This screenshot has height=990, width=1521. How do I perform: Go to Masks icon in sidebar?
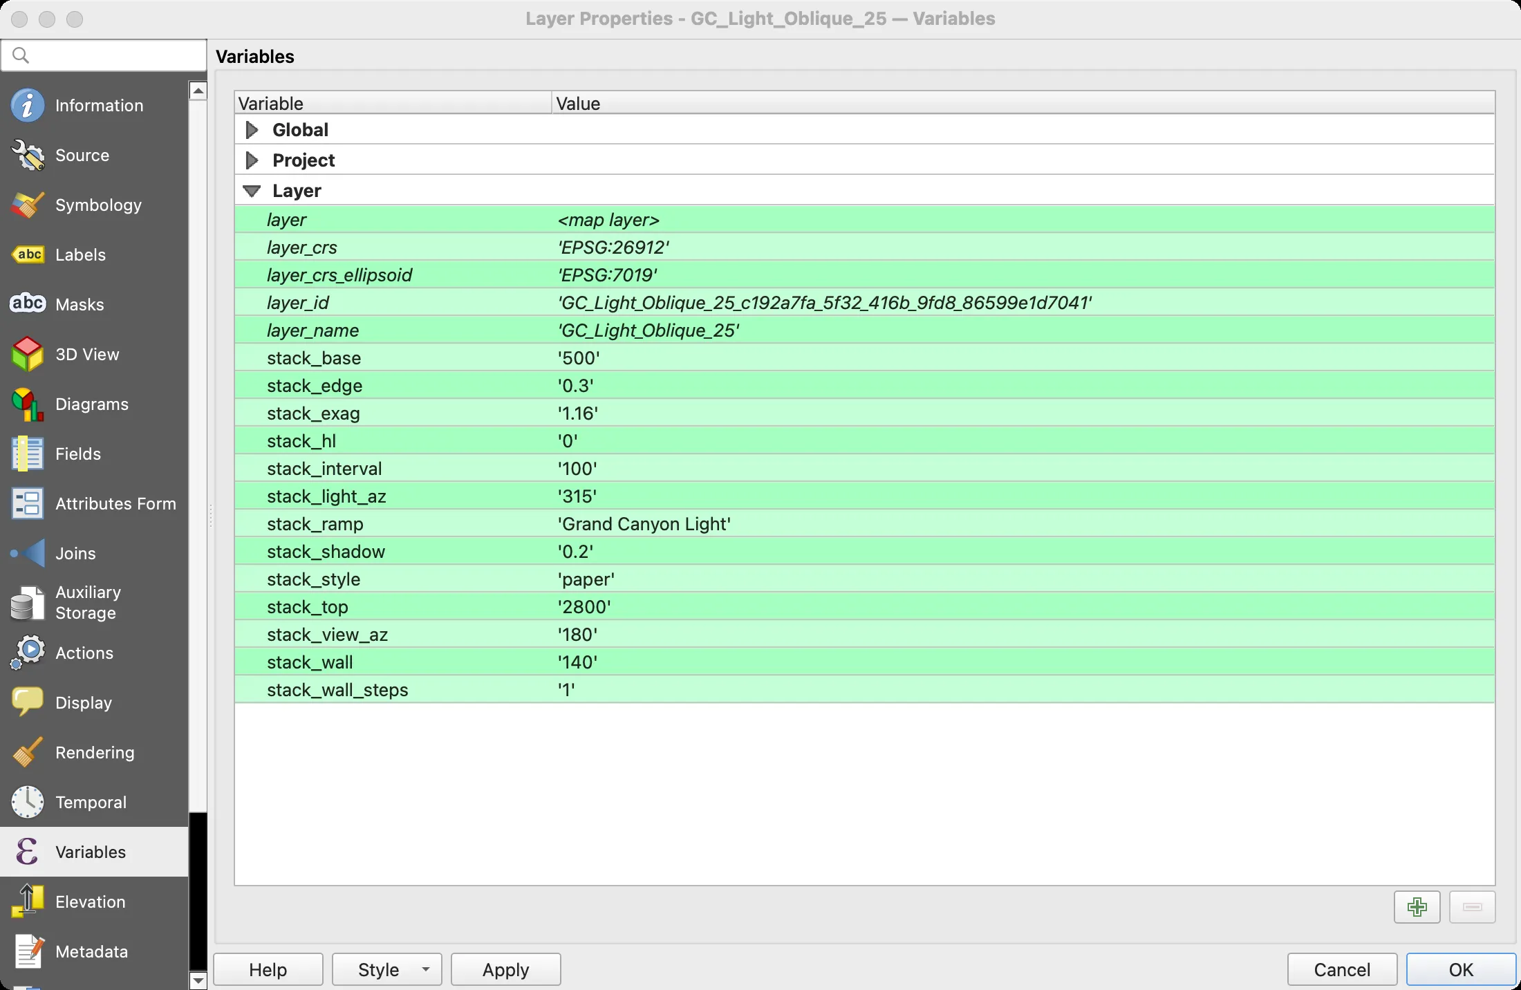click(x=28, y=304)
